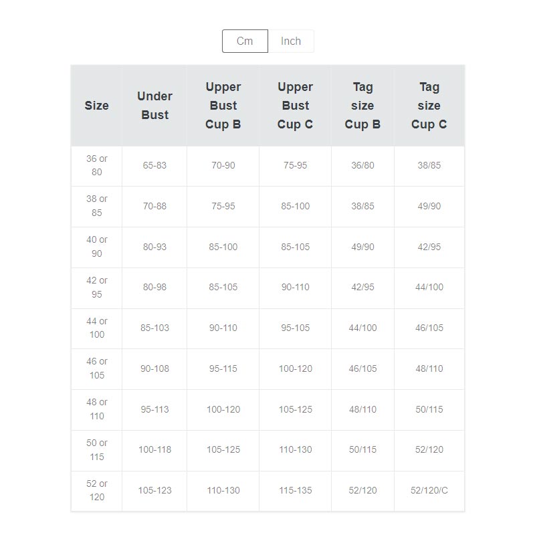The width and height of the screenshot is (535, 535).
Task: Click the 46 or 105 size cell
Action: tap(96, 368)
